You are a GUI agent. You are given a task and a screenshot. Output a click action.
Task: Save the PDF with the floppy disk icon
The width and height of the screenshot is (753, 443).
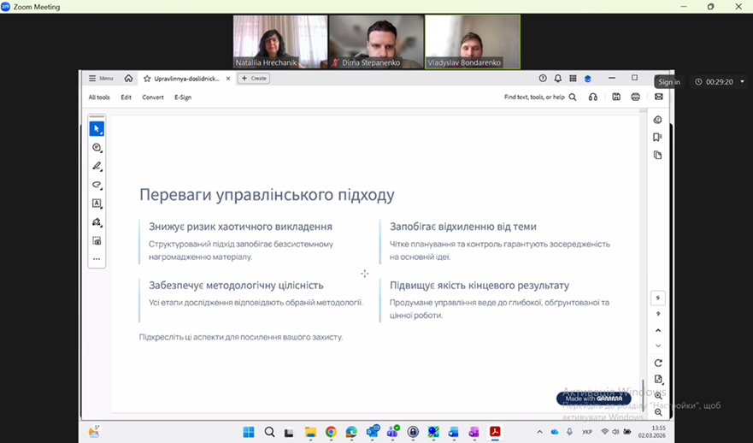pos(616,97)
